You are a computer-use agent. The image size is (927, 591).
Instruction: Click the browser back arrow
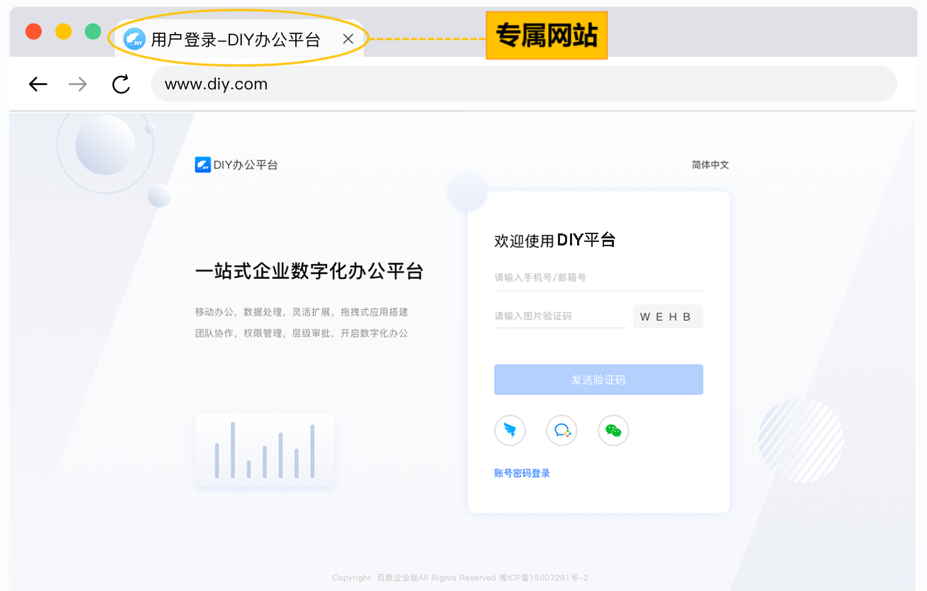(x=38, y=84)
